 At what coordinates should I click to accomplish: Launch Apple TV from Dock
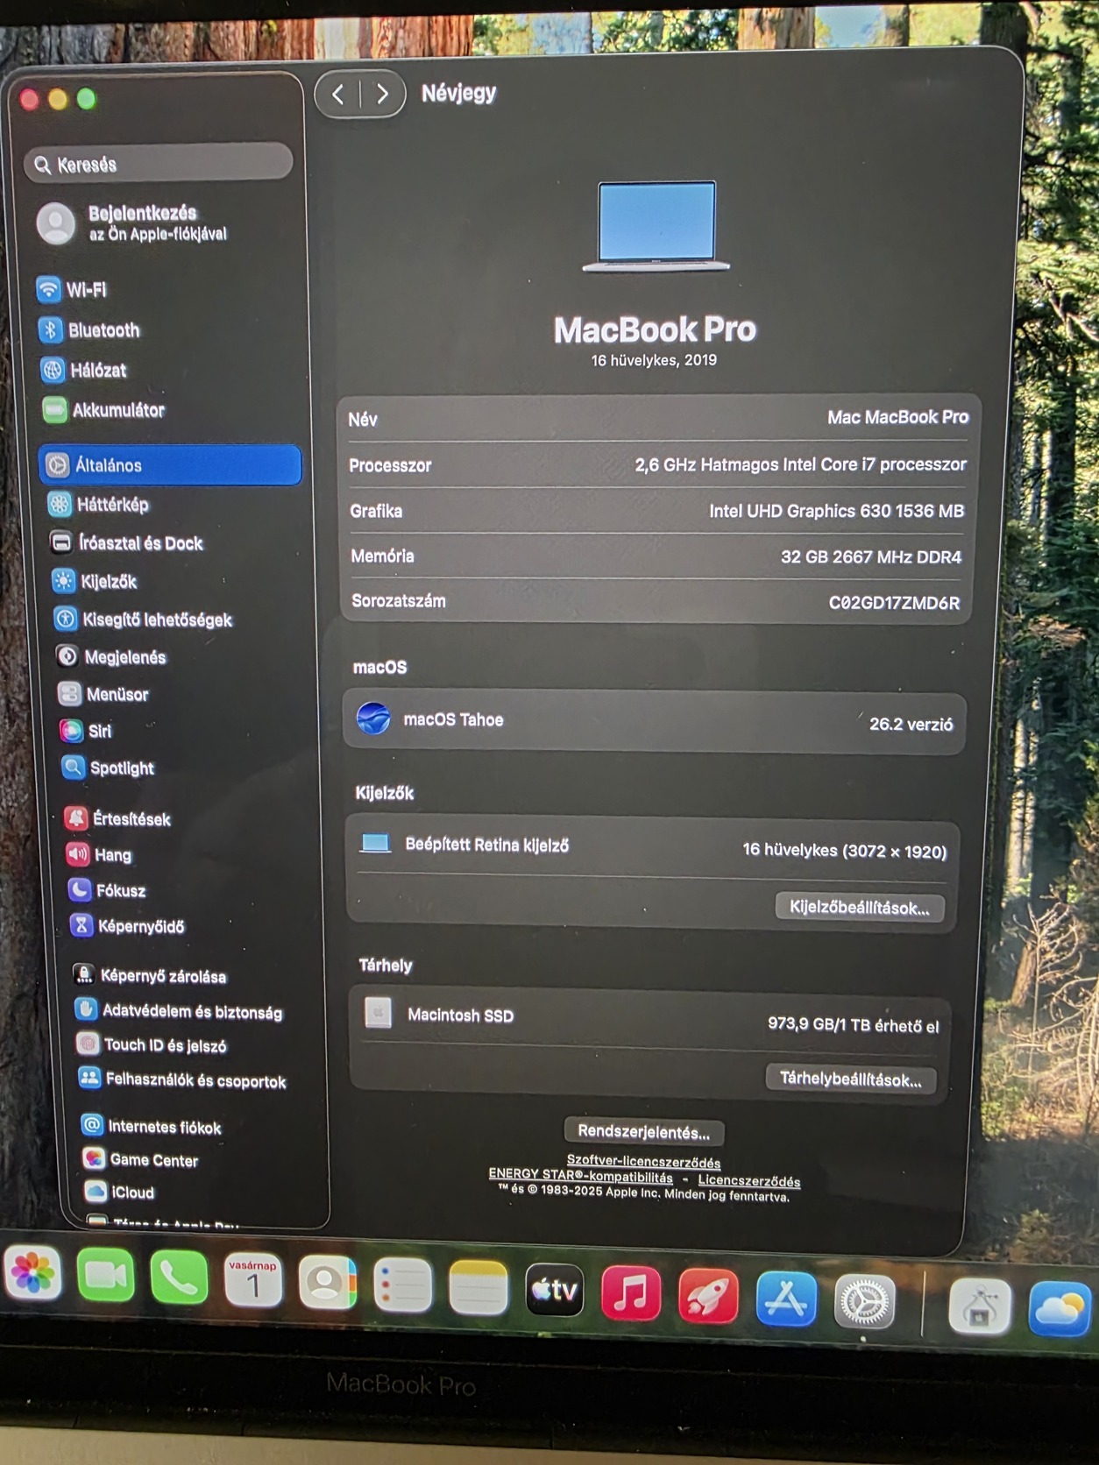pos(554,1291)
